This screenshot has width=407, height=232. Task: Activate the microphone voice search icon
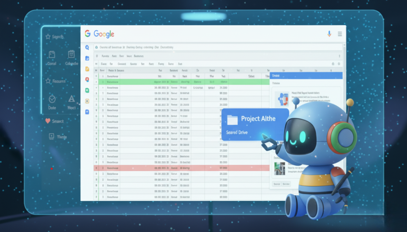pos(329,34)
